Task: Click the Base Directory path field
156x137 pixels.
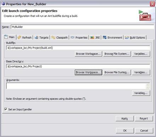Action: pos(78,66)
